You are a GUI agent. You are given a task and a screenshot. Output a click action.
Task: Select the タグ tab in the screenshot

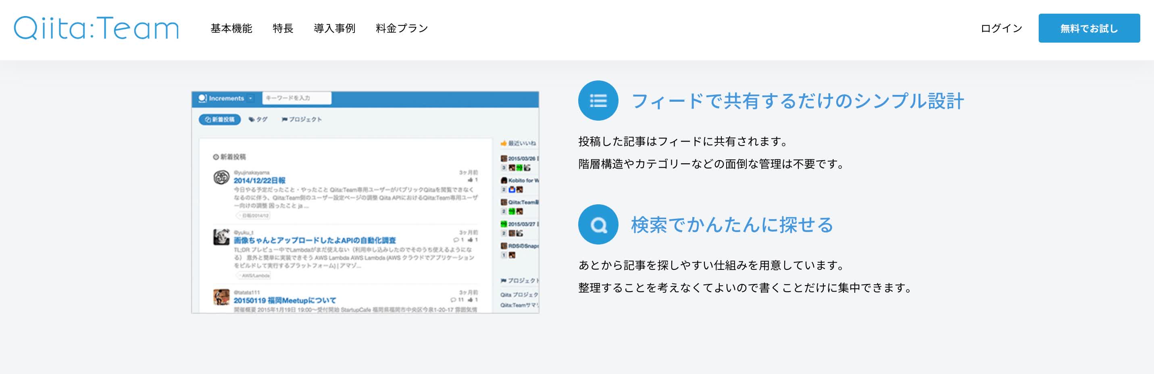(258, 119)
